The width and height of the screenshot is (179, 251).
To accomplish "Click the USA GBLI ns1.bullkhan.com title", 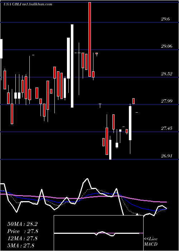I will click(x=28, y=4).
